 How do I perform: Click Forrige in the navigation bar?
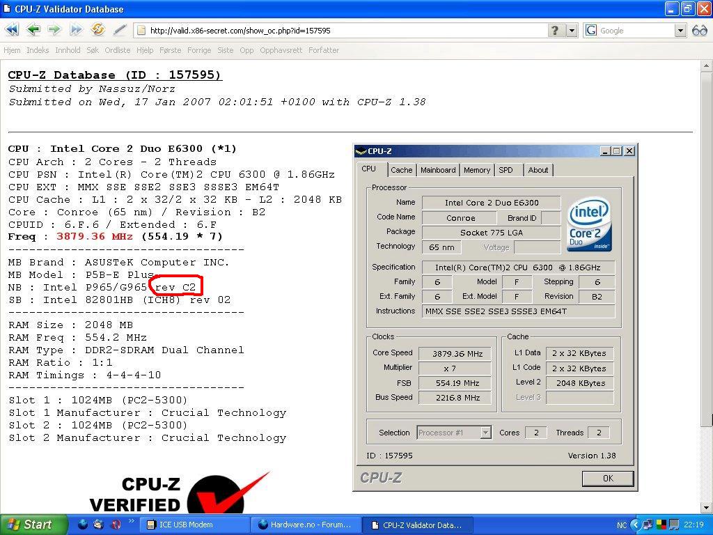coord(199,50)
